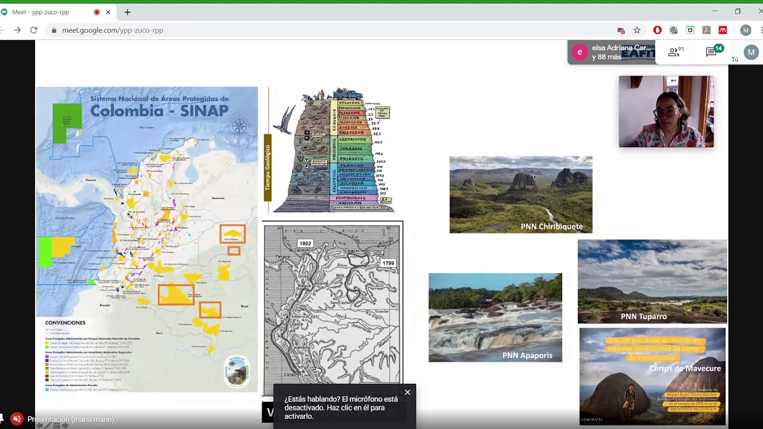
Task: Click the Presentación (maria marin) label
Action: [x=70, y=419]
